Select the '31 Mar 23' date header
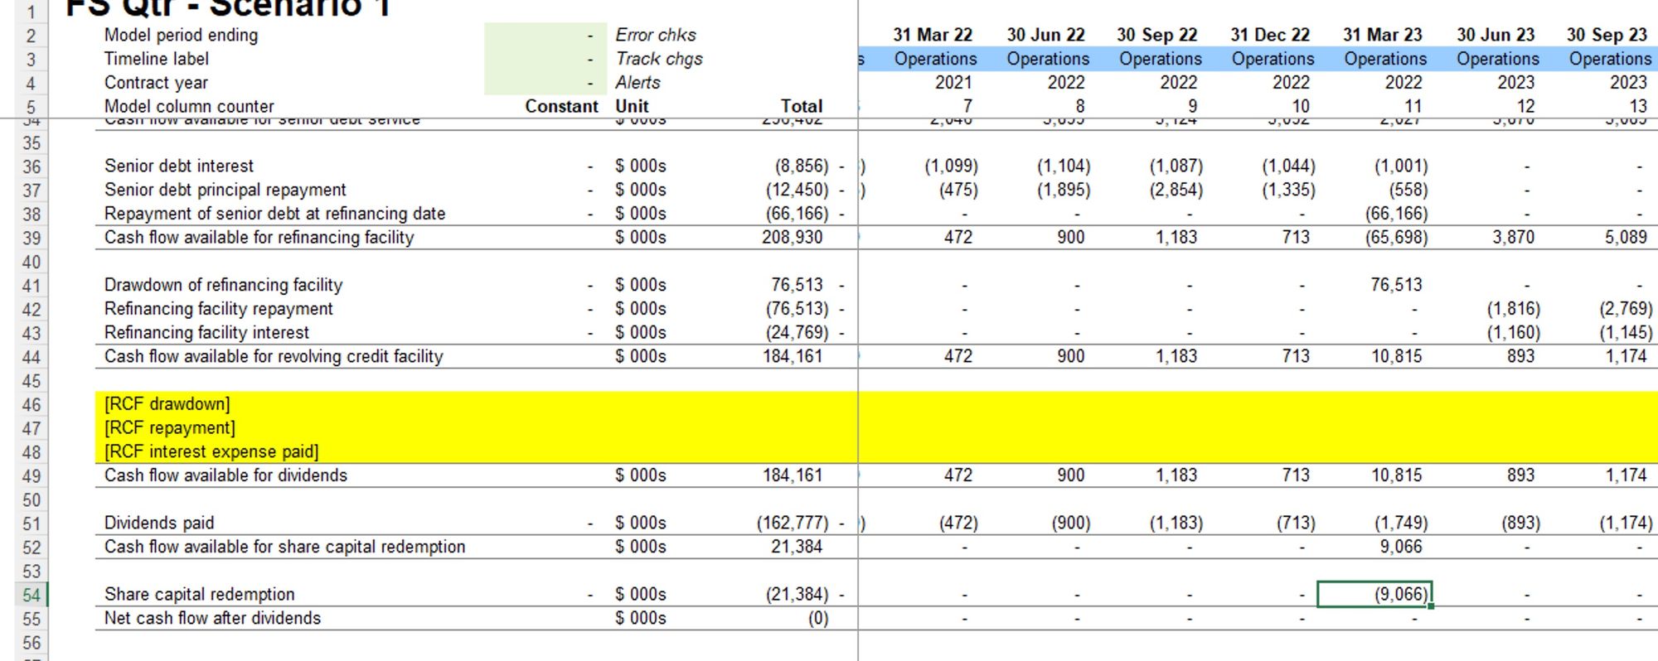Screen dimensions: 1658x661 tap(1383, 36)
